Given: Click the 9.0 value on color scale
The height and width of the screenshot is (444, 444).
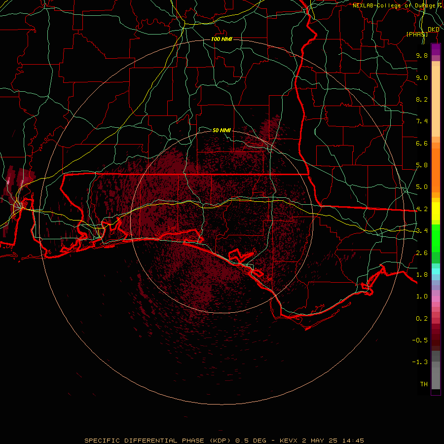Looking at the screenshot, I should (422, 77).
